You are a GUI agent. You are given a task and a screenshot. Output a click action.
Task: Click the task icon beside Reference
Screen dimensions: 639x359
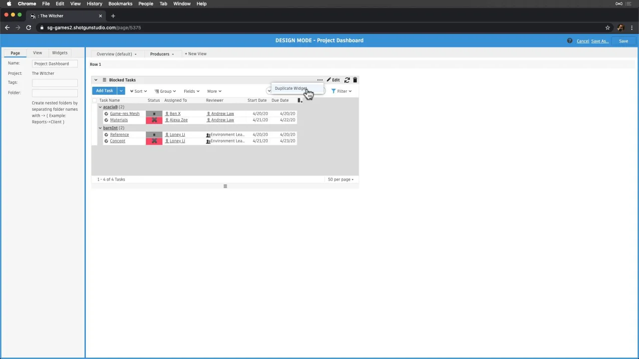[106, 135]
